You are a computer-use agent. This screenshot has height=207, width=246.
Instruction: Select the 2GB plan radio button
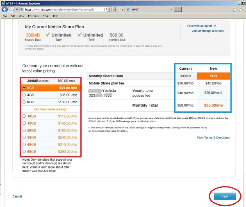coord(24,88)
